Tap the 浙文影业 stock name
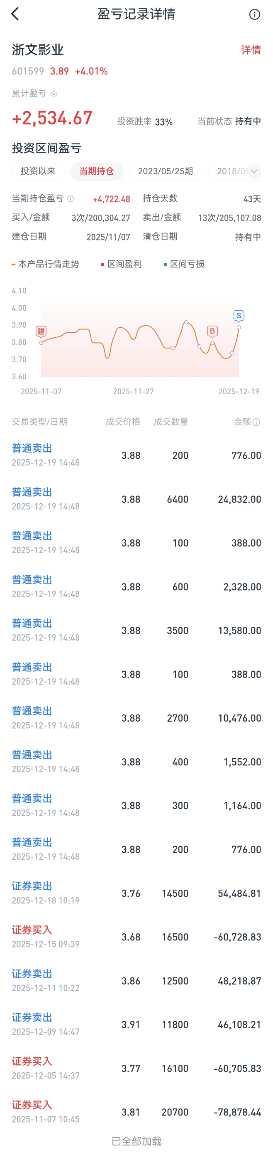This screenshot has height=1170, width=273. coord(38,50)
